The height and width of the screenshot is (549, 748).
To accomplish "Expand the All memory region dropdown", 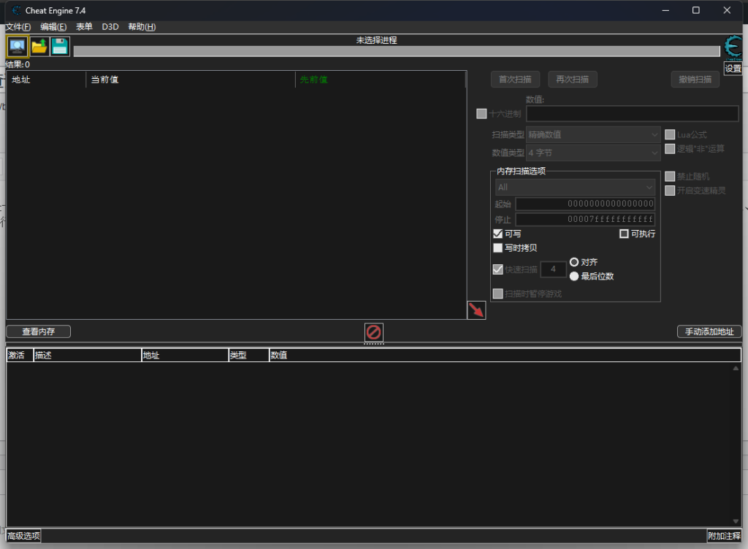I will click(575, 188).
